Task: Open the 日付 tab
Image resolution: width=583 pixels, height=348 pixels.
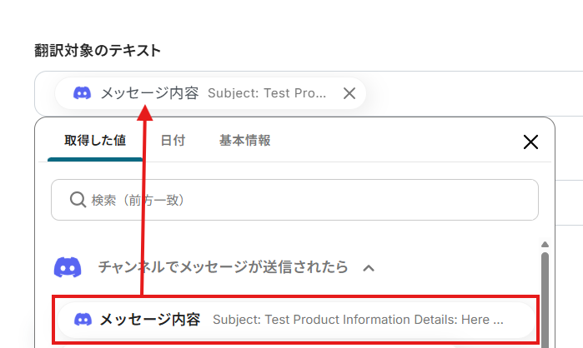Action: 173,141
